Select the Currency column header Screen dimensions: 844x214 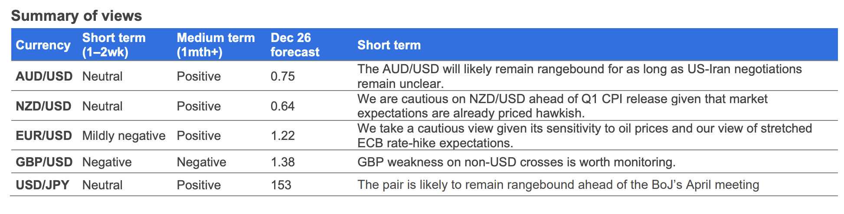(43, 45)
